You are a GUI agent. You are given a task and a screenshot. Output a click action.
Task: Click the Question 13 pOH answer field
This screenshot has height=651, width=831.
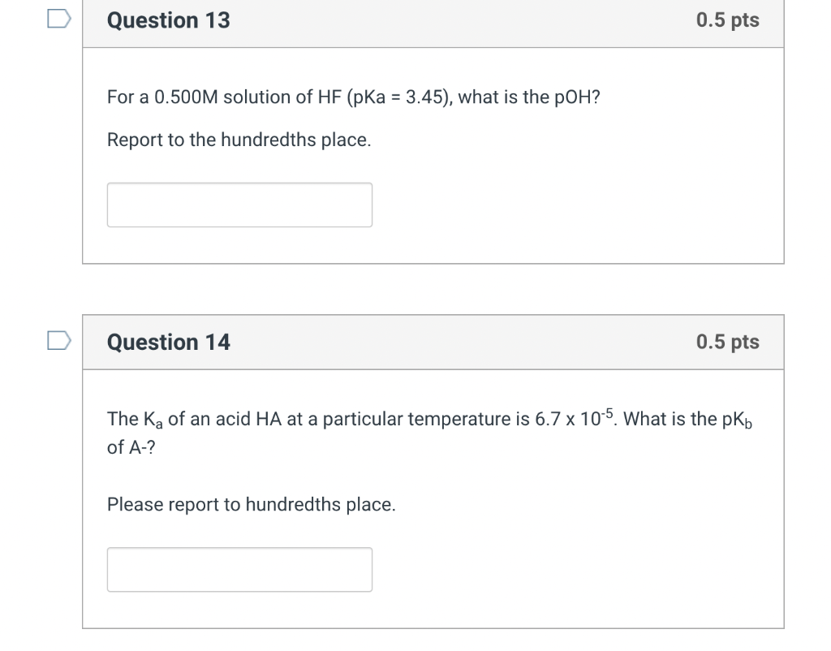(239, 205)
